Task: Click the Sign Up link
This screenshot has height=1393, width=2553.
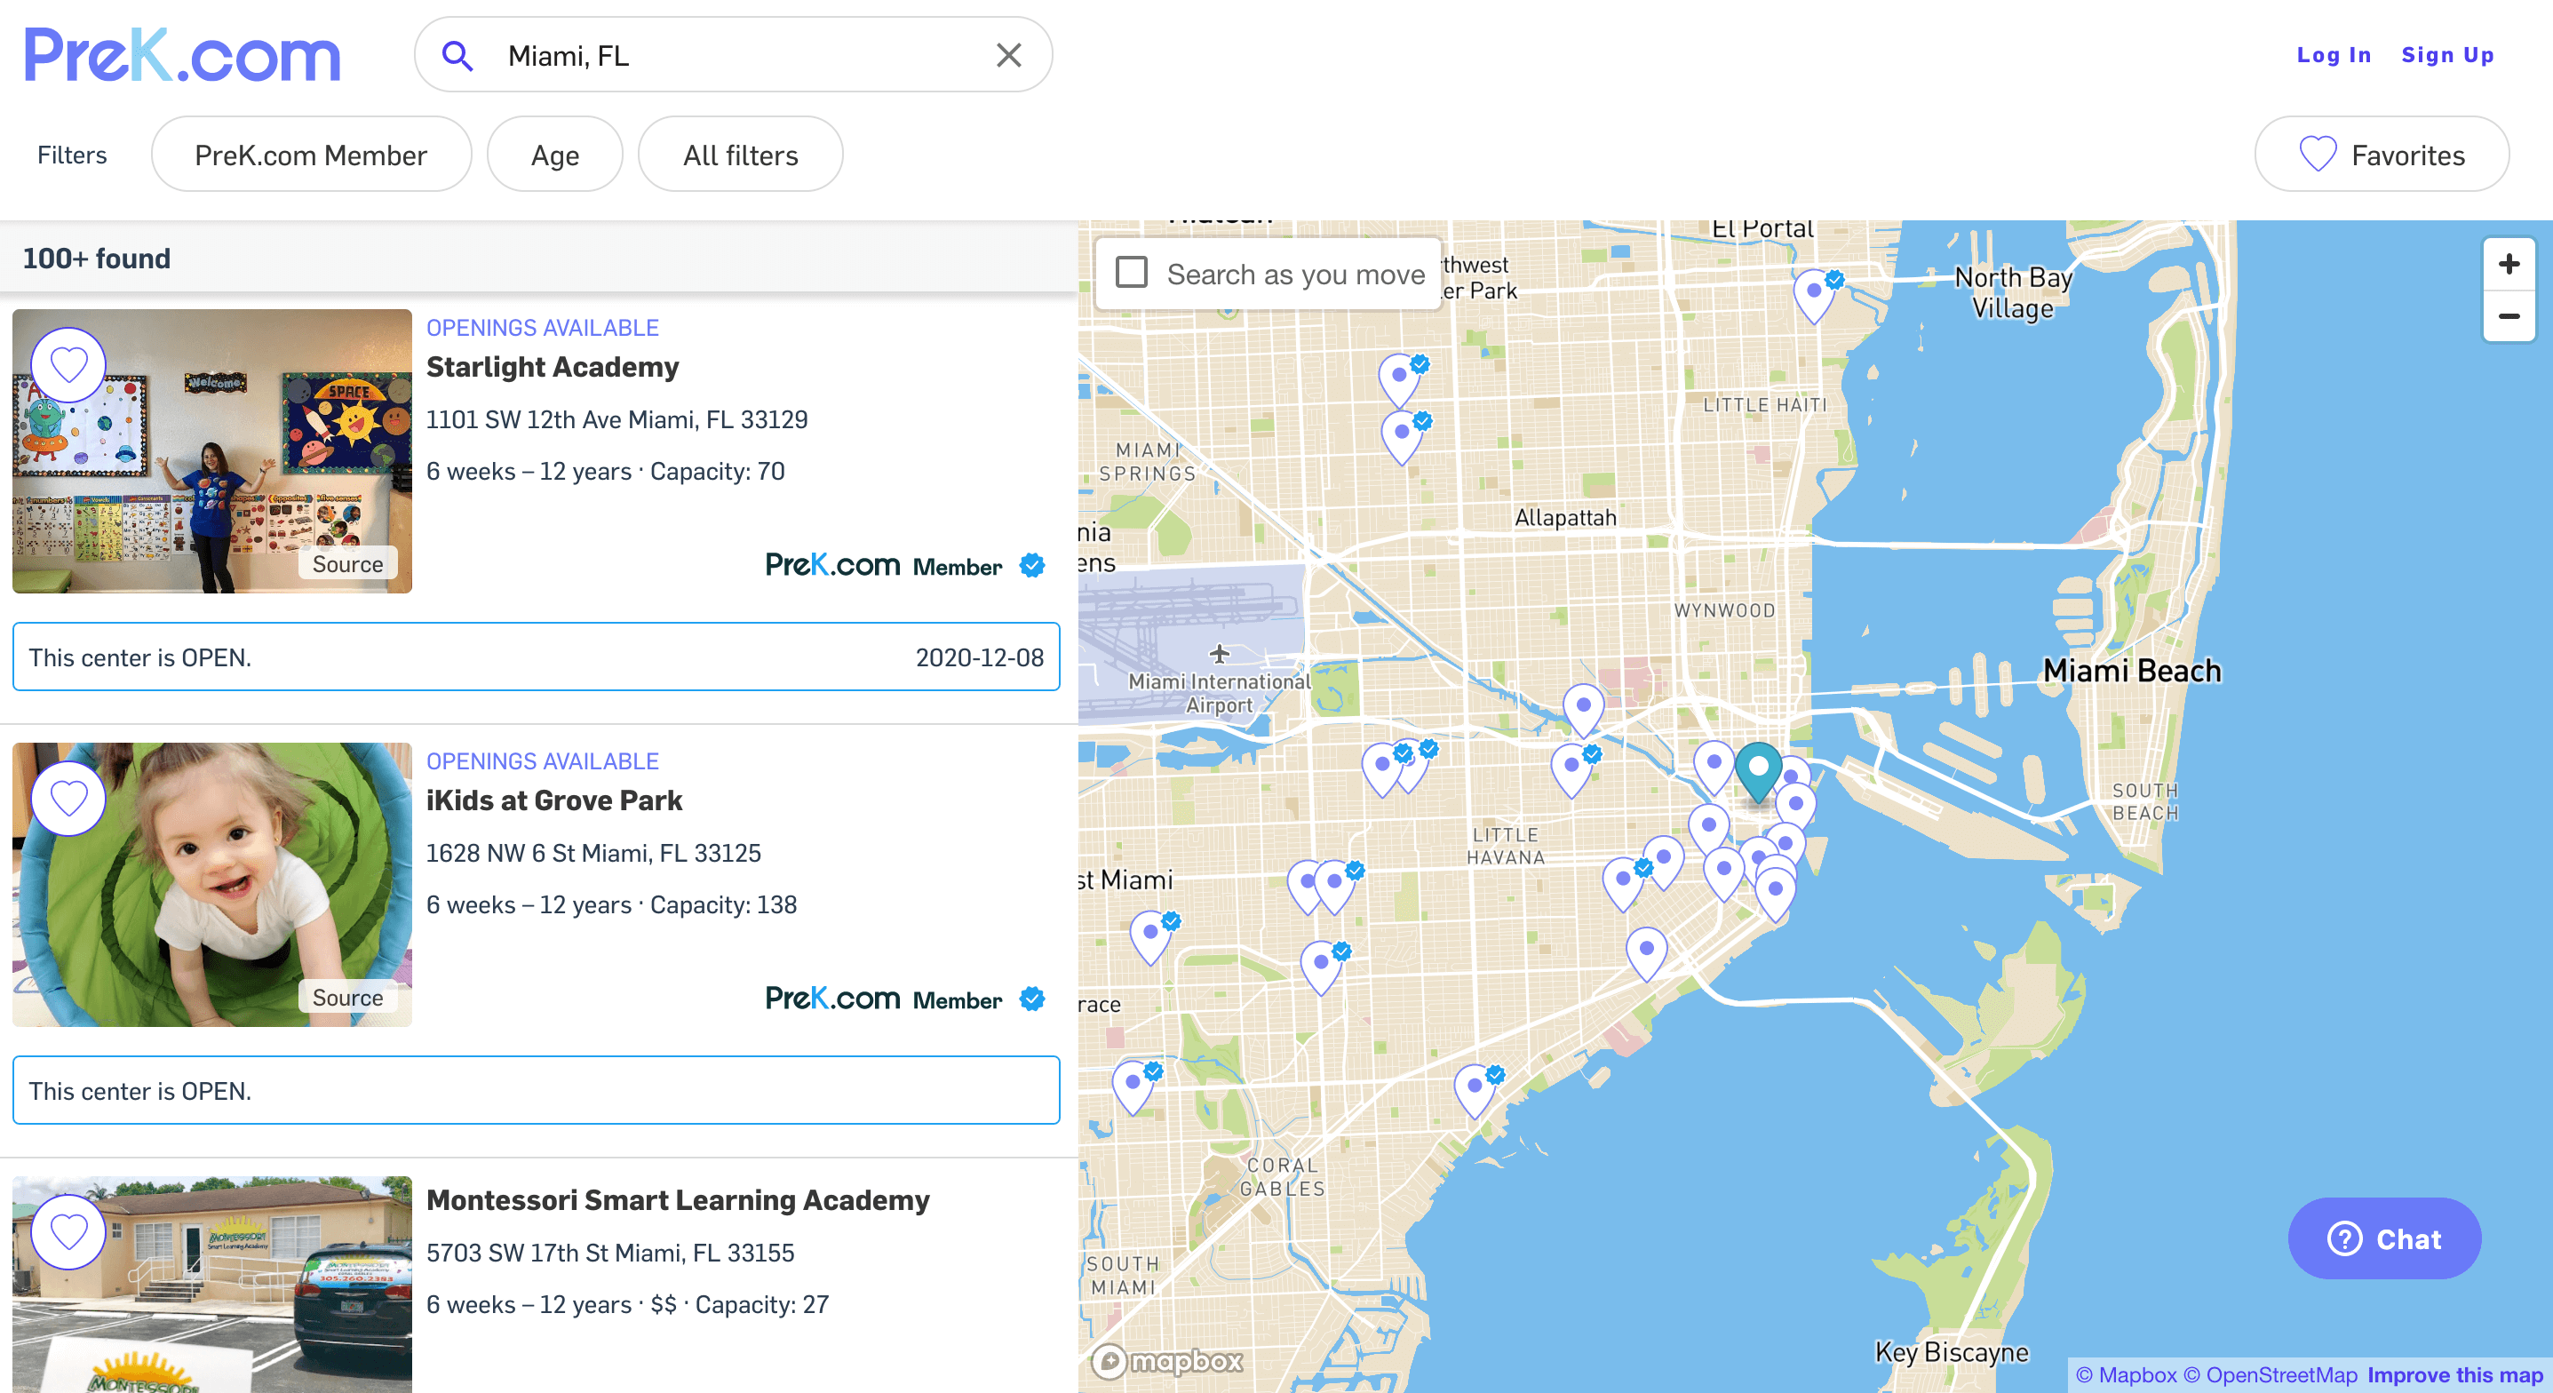Action: tap(2447, 55)
